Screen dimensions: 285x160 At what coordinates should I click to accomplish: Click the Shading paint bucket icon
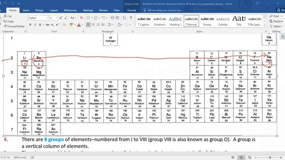pyautogui.click(x=119, y=25)
